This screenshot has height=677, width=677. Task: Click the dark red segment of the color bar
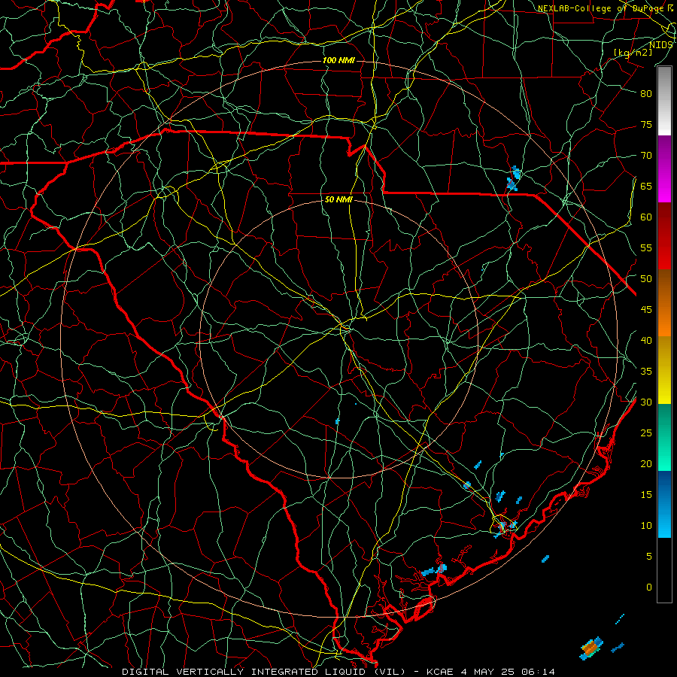664,236
